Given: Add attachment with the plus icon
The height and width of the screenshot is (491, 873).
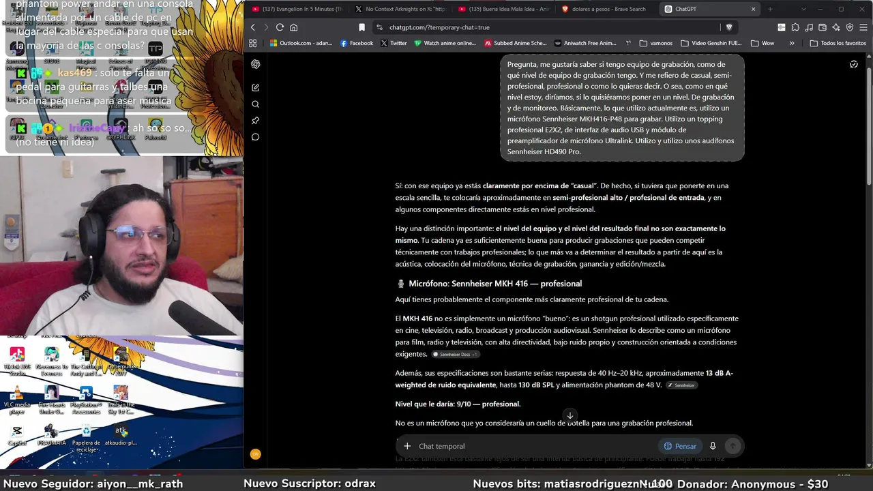Looking at the screenshot, I should [x=407, y=446].
